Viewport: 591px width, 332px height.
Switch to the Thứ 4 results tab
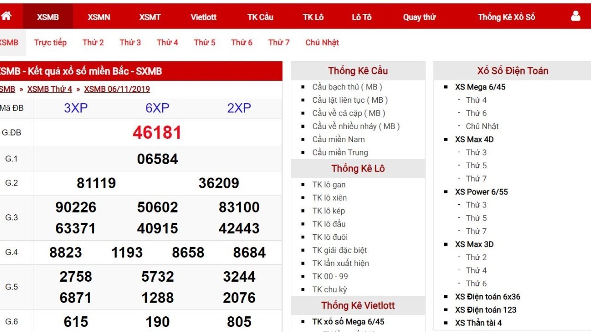tap(167, 42)
